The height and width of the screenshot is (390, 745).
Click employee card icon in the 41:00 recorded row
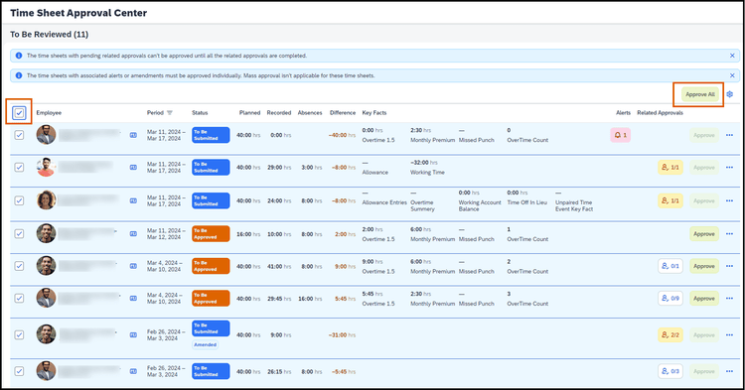(133, 266)
